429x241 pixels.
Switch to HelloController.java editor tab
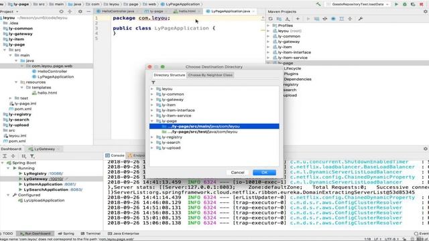117,11
